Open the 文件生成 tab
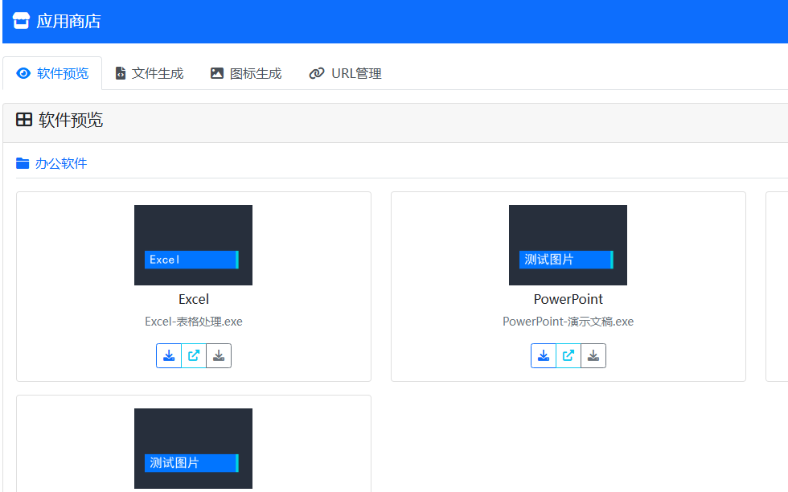Viewport: 788px width, 492px height. (150, 73)
